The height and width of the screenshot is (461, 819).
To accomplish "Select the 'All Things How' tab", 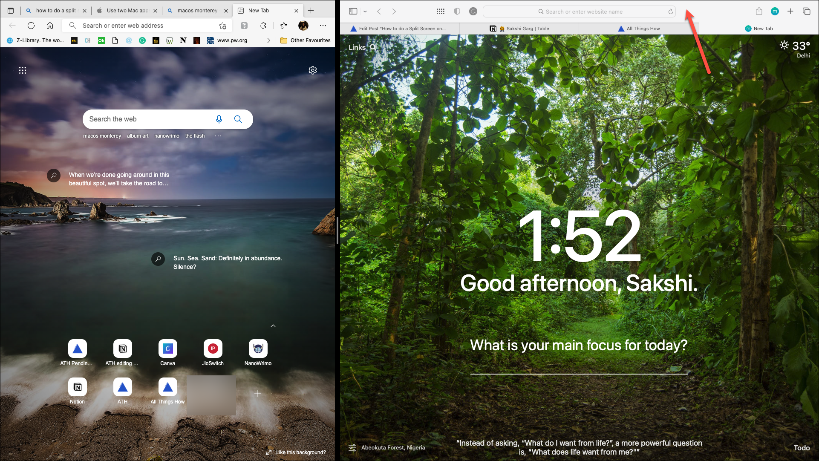I will click(643, 29).
